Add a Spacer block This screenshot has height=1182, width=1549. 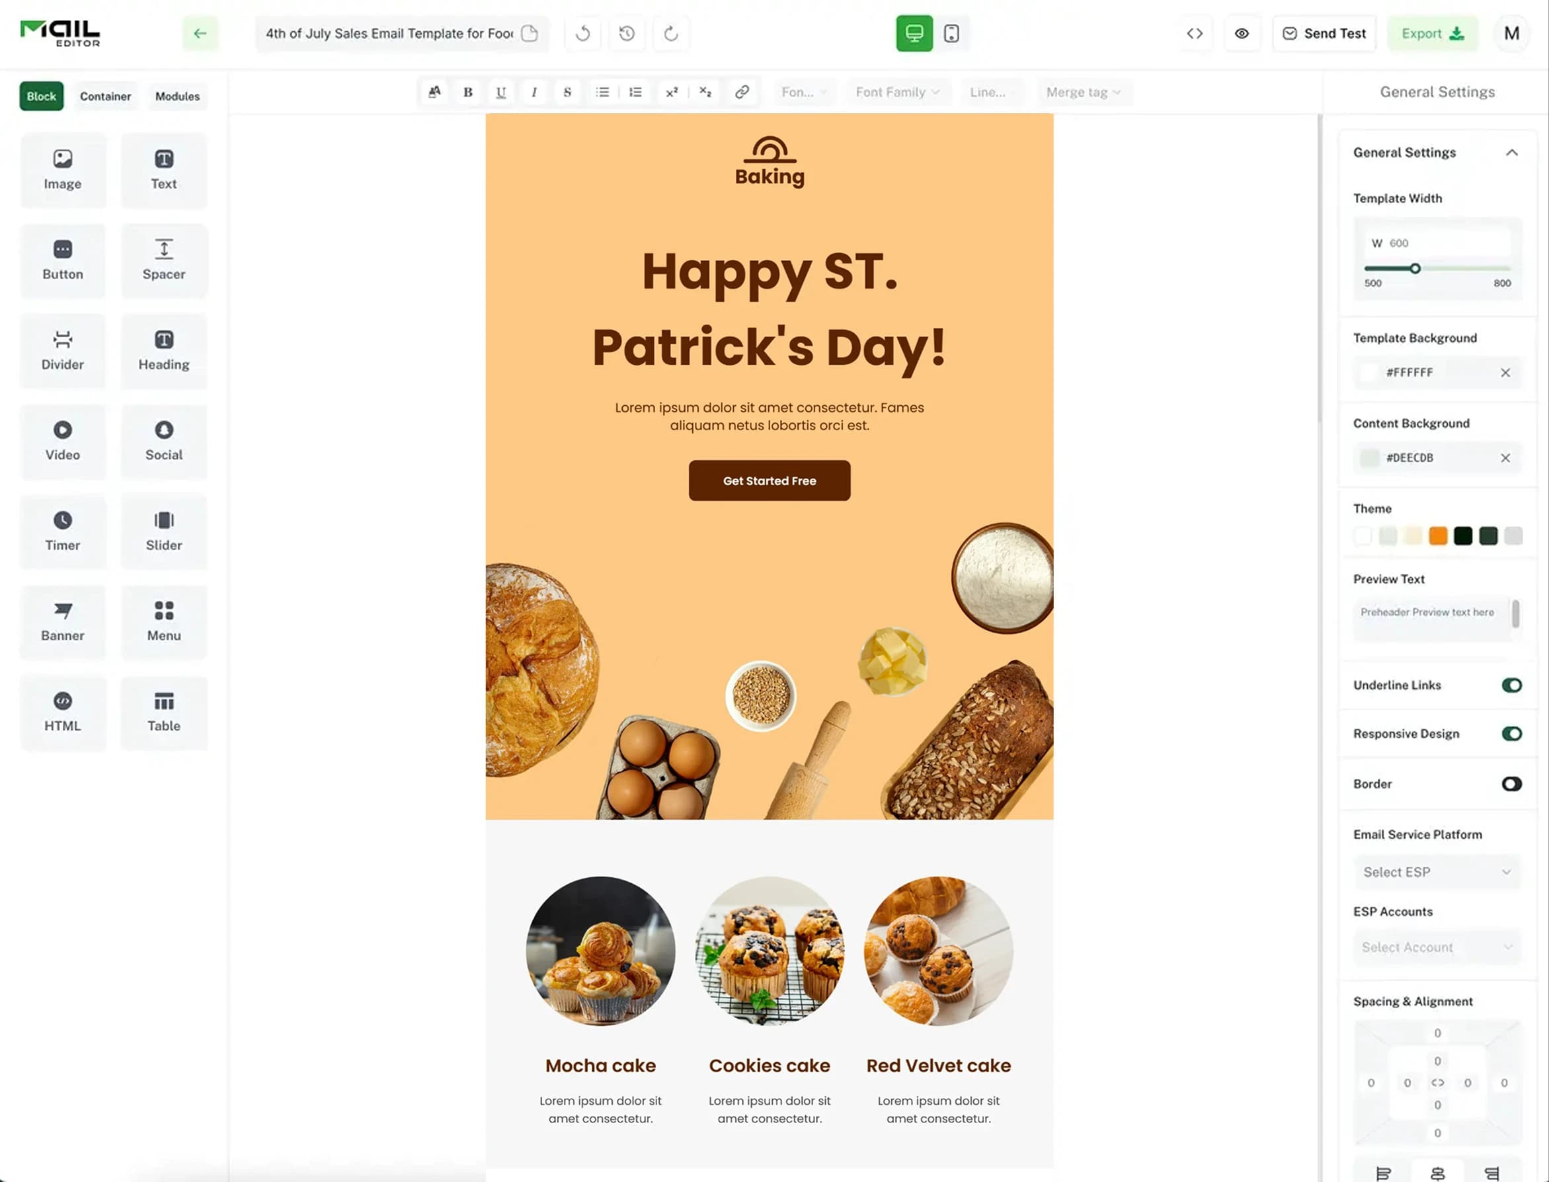click(x=164, y=261)
